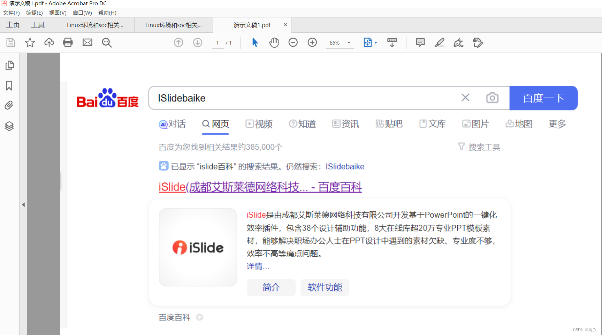The height and width of the screenshot is (335, 602).
Task: Click the fit page view icon
Action: (368, 42)
